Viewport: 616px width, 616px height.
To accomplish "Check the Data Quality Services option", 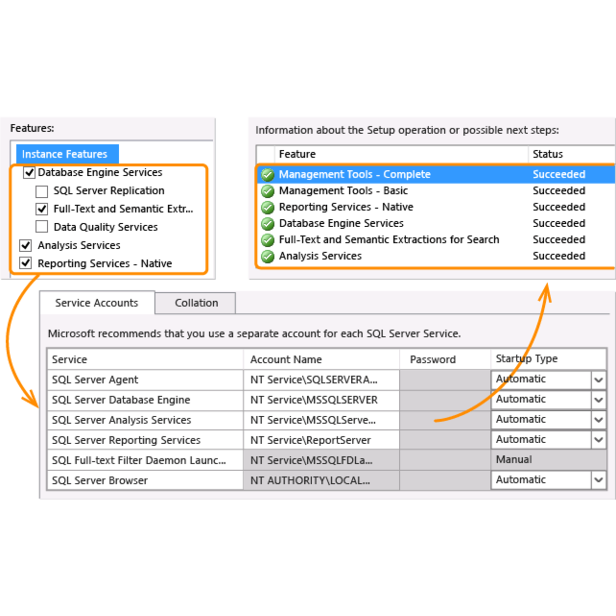I will (x=42, y=227).
